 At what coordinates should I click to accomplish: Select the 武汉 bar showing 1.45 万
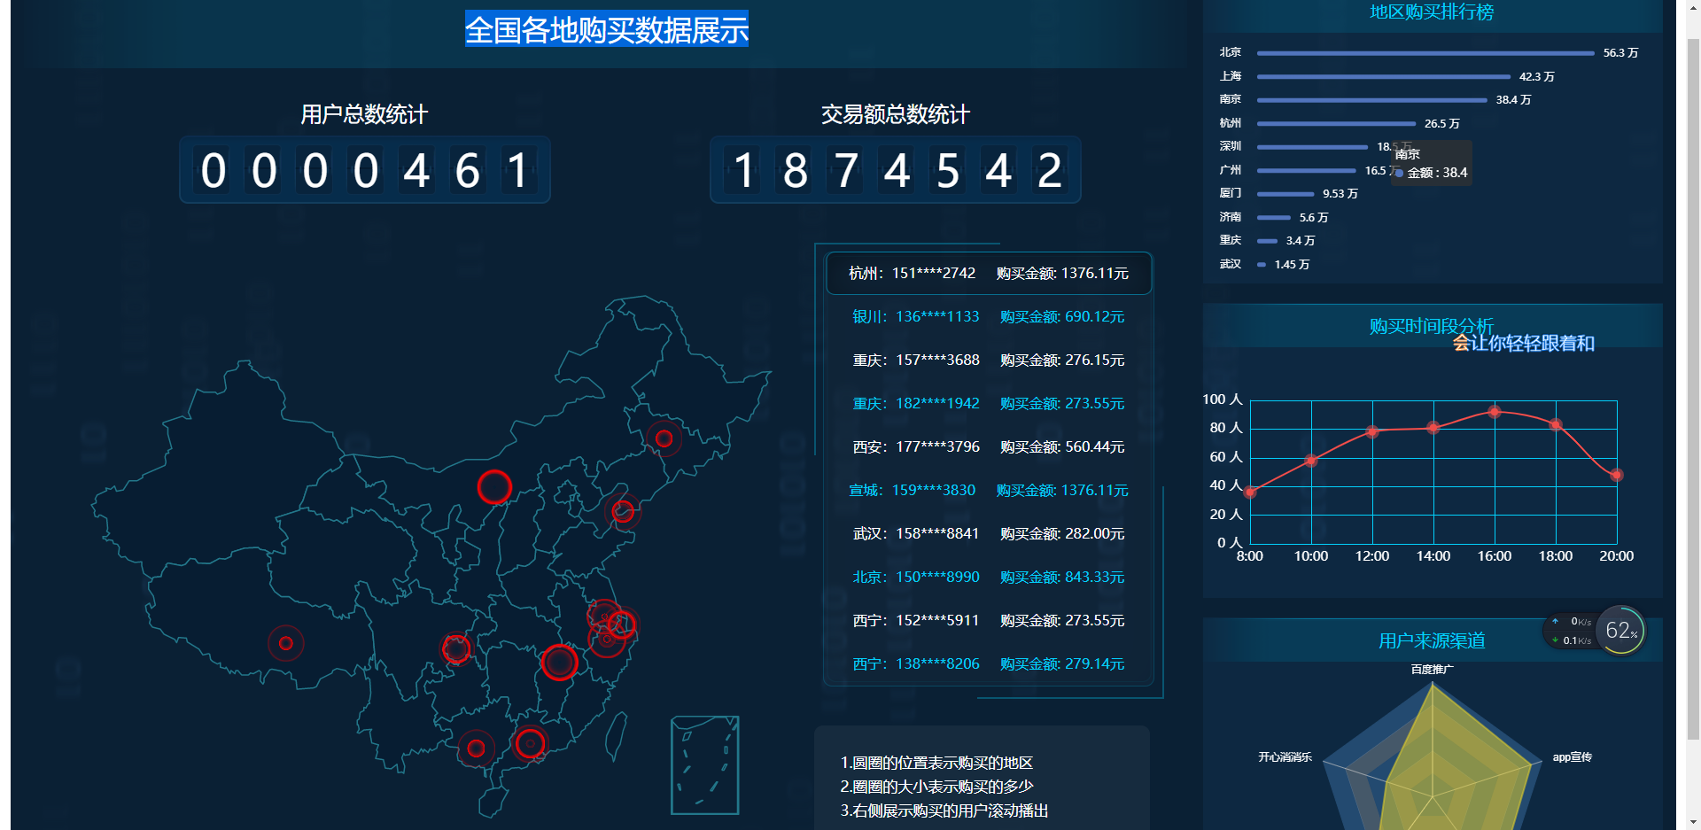(x=1262, y=264)
